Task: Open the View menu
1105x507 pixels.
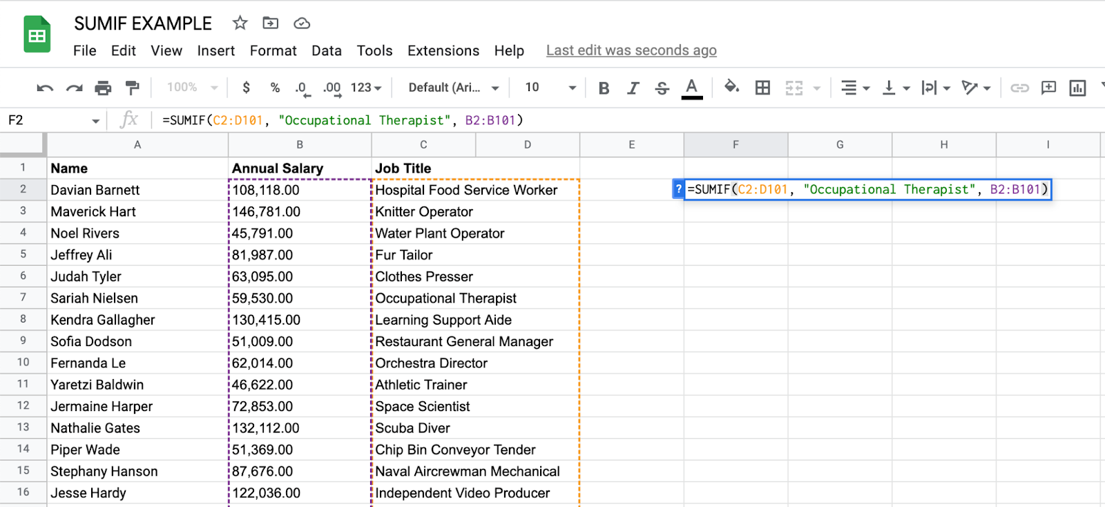Action: tap(166, 50)
